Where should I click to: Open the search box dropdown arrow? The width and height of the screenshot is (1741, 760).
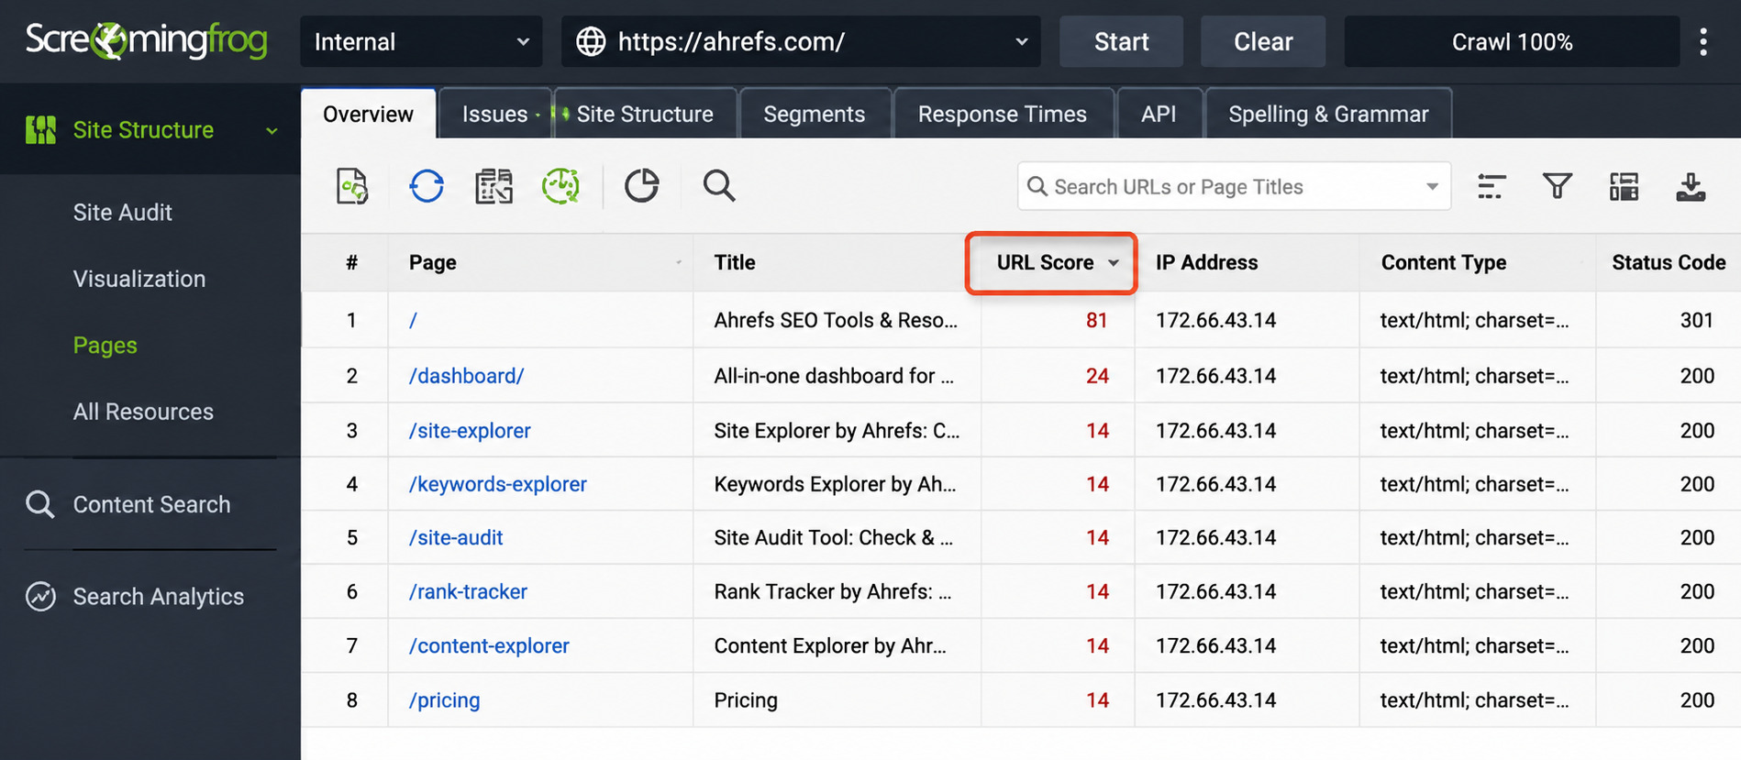pyautogui.click(x=1432, y=187)
